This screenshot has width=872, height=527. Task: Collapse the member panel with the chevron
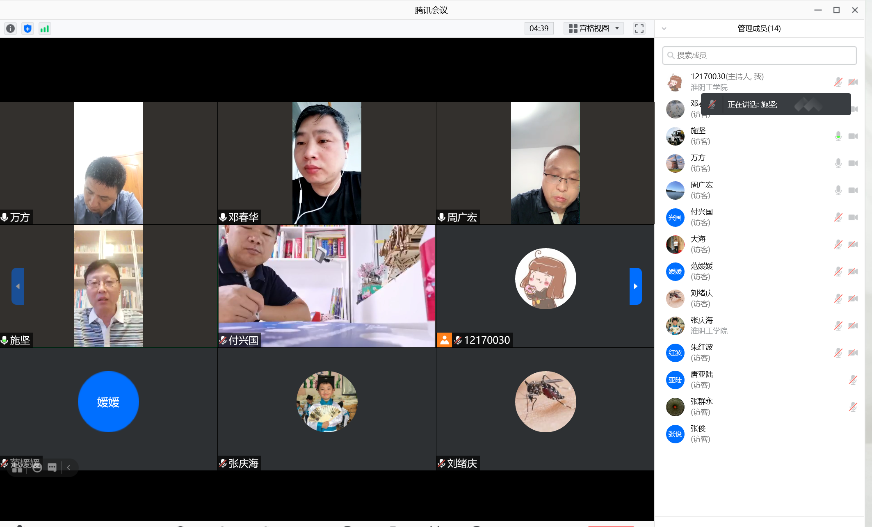click(x=664, y=28)
